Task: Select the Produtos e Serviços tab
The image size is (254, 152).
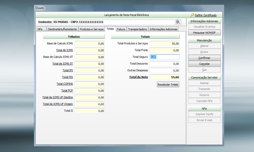Action: coord(91,29)
